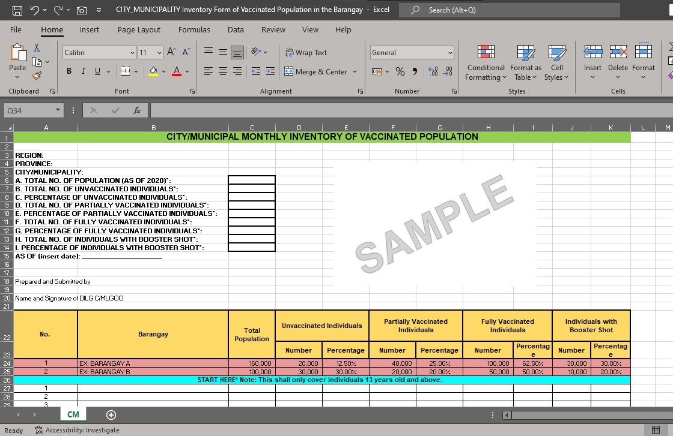Click the Paste clipboard icon
The height and width of the screenshot is (436, 673).
pos(17,53)
